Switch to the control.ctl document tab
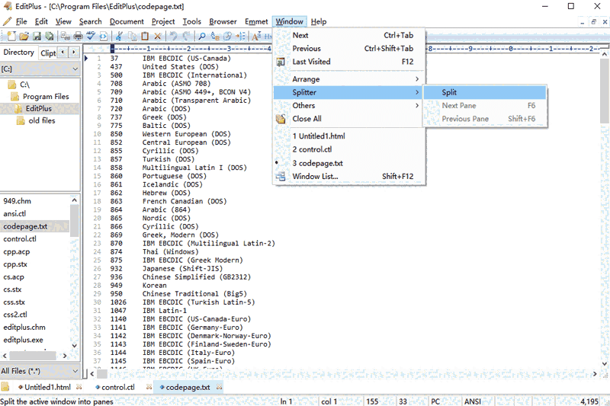 (x=118, y=388)
